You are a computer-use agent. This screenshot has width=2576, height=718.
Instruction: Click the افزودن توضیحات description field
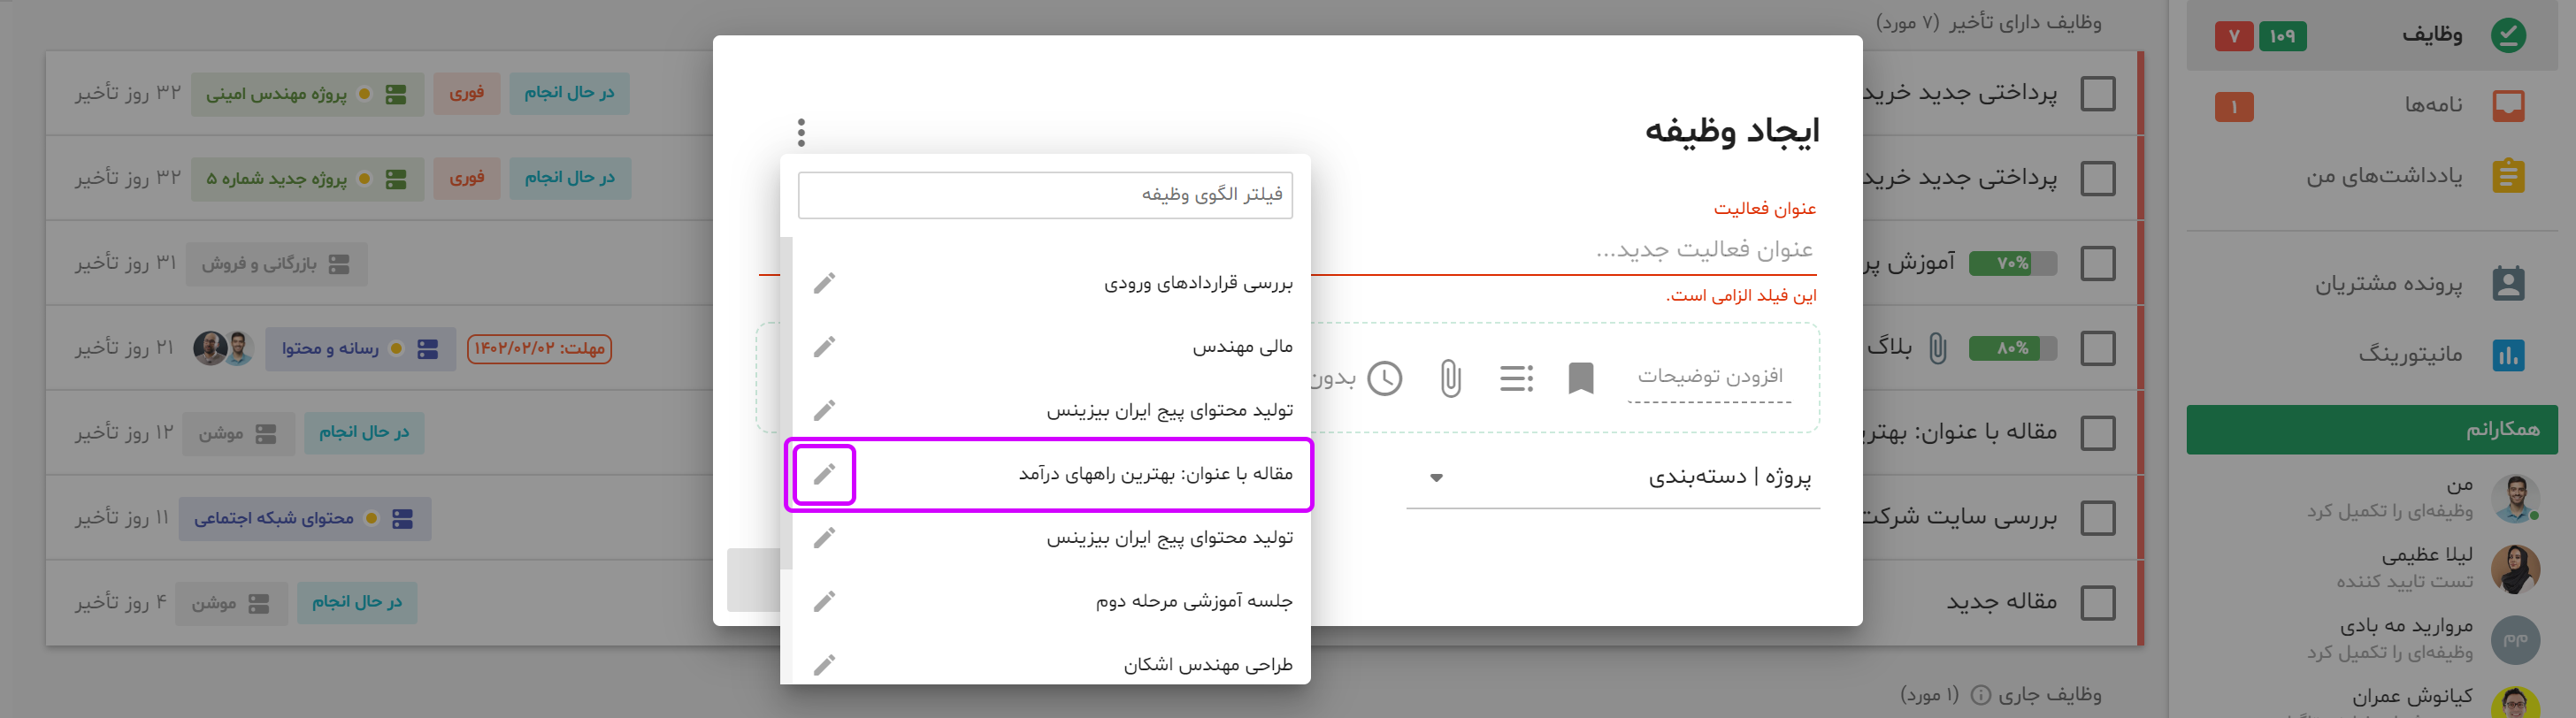pos(1709,377)
